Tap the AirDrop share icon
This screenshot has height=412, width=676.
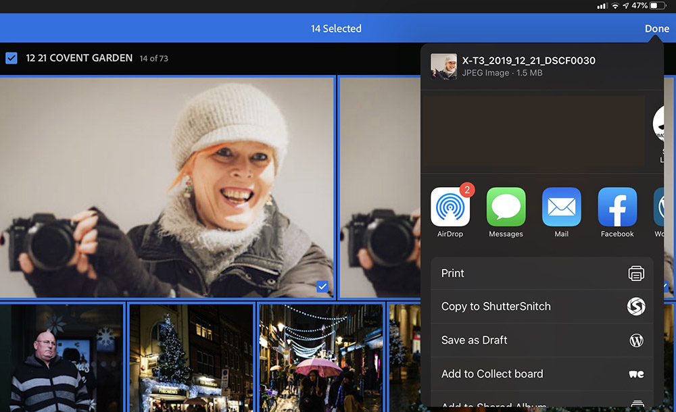(450, 207)
